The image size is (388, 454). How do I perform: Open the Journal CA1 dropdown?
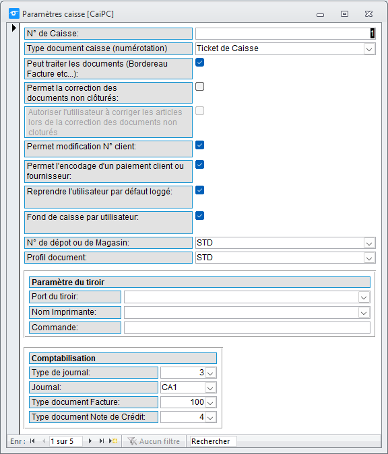pyautogui.click(x=211, y=387)
